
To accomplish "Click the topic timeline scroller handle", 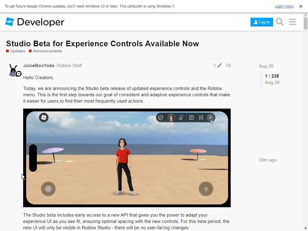I will pyautogui.click(x=261, y=79).
